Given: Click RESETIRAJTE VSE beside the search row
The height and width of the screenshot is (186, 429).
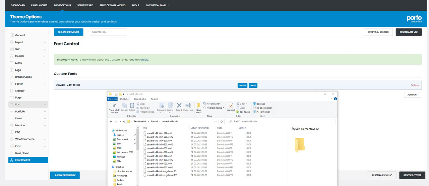Looking at the screenshot, I should [409, 32].
